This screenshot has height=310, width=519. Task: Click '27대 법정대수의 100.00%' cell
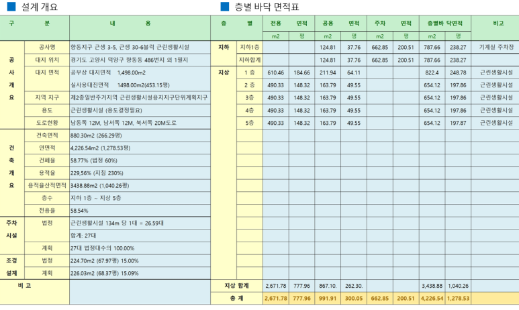coord(140,248)
